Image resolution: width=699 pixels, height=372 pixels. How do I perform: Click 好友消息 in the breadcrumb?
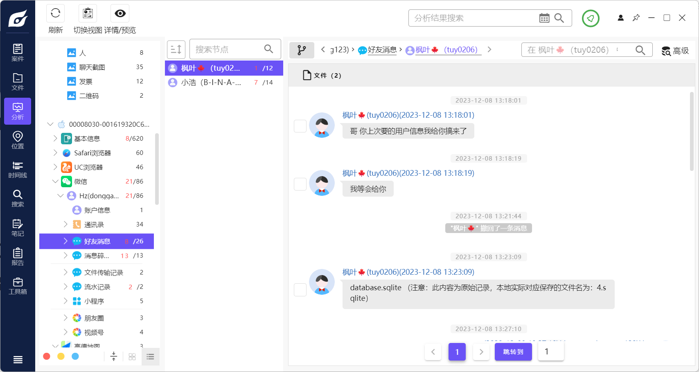382,50
